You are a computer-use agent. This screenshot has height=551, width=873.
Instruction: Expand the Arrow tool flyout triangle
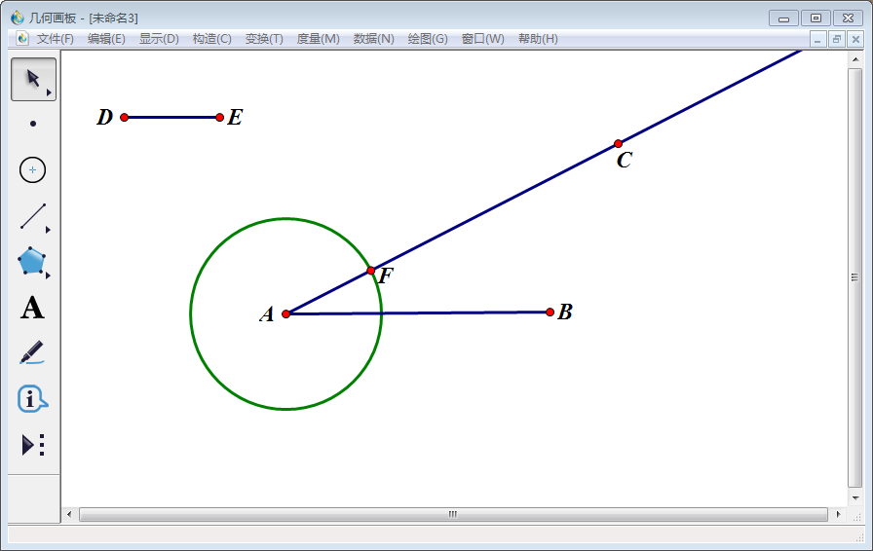coord(49,92)
